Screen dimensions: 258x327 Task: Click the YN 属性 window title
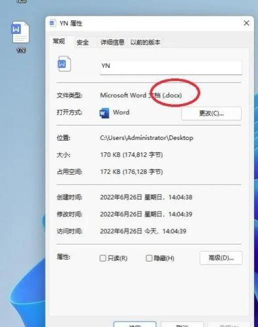tap(71, 23)
